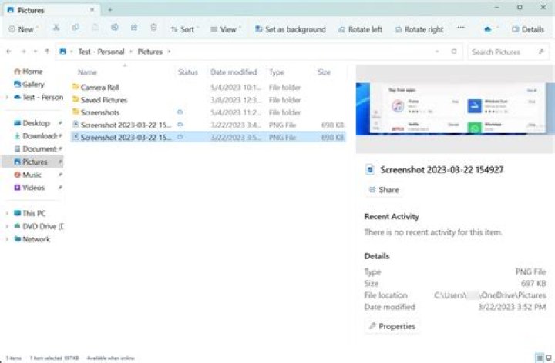This screenshot has width=555, height=363.
Task: Open Home in the navigation pane
Action: click(x=29, y=72)
